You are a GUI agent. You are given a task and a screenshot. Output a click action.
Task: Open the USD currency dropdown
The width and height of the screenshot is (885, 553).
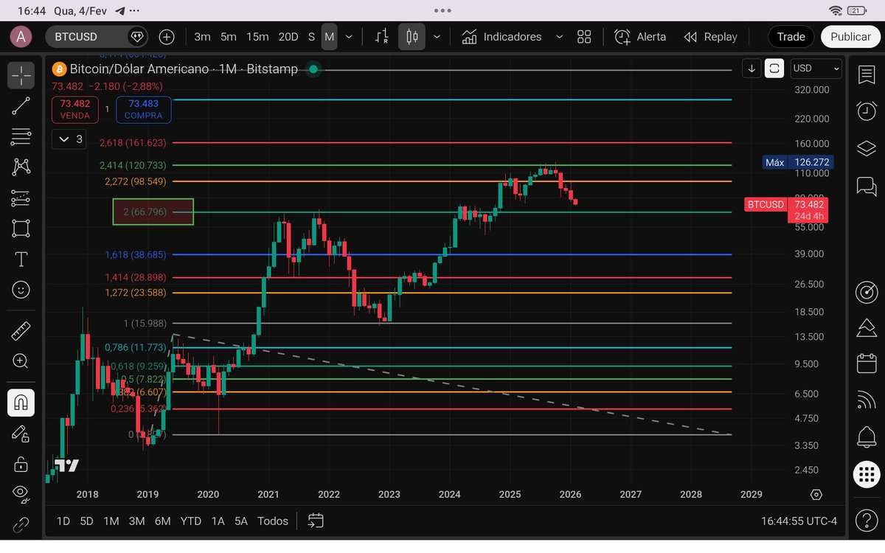pyautogui.click(x=816, y=68)
